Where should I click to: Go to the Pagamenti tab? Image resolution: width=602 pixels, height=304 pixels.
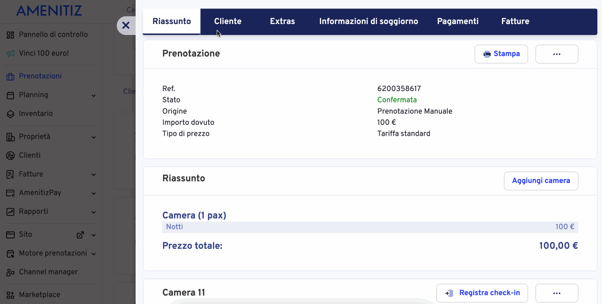coord(458,21)
